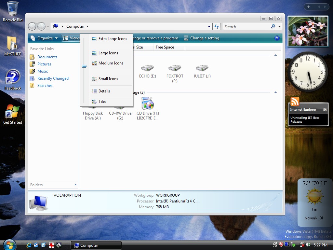Open the address bar history dropdown arrow

[x=209, y=26]
